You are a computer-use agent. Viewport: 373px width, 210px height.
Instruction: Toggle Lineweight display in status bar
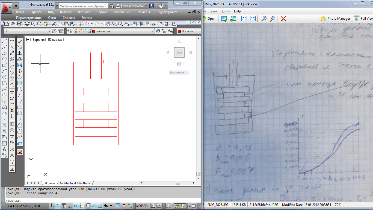112,206
